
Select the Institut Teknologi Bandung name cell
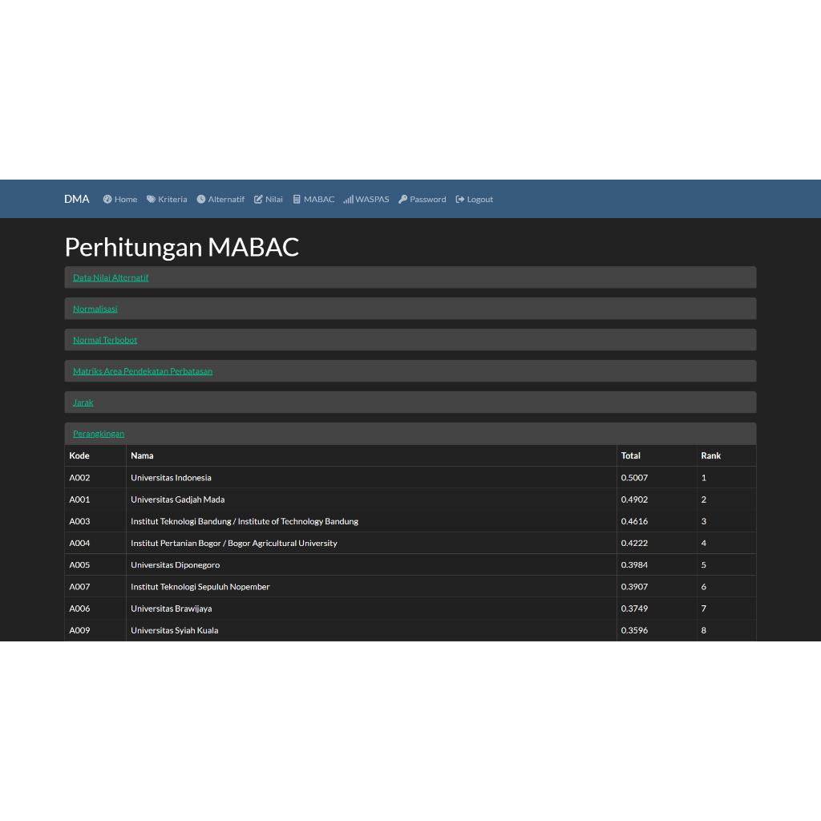point(371,521)
